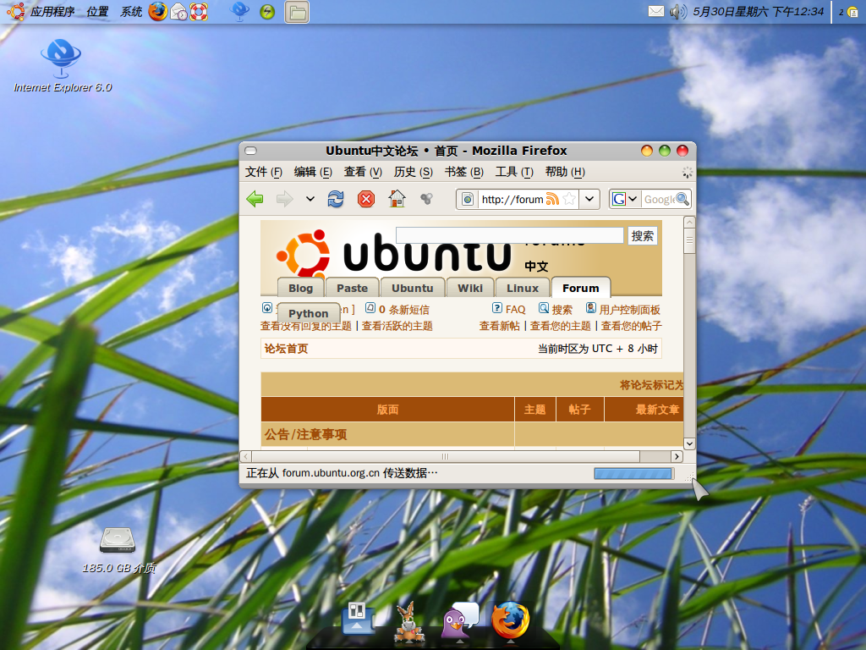This screenshot has height=650, width=866.
Task: Click the vertical scrollbar up arrow
Action: coord(689,223)
